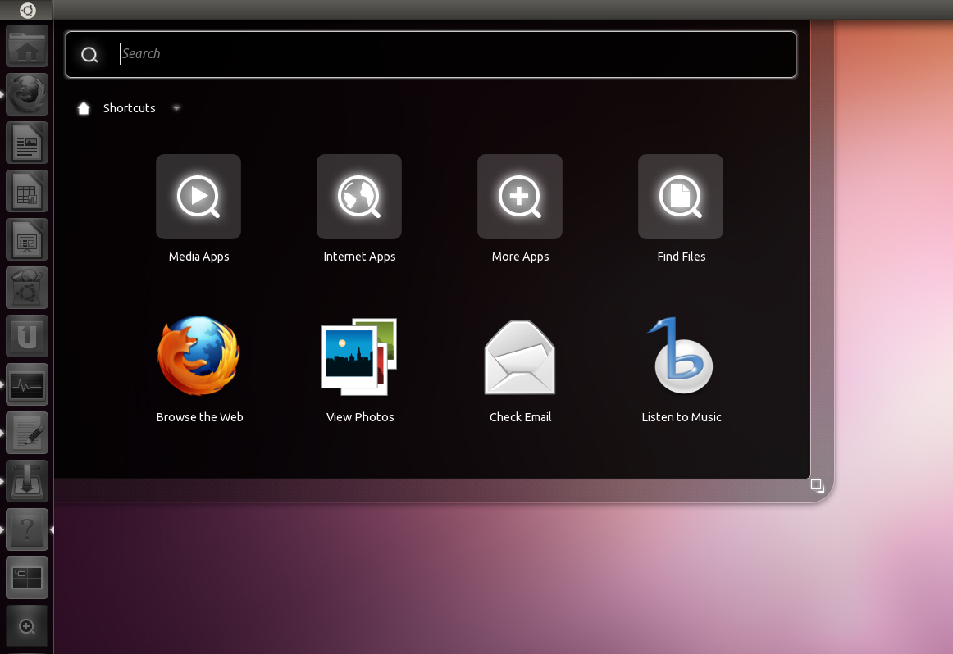Focus the Search input field
The height and width of the screenshot is (654, 953).
431,54
